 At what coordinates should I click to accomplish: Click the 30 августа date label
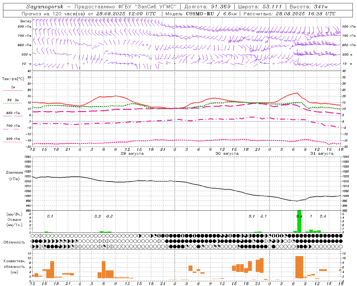coord(227,154)
